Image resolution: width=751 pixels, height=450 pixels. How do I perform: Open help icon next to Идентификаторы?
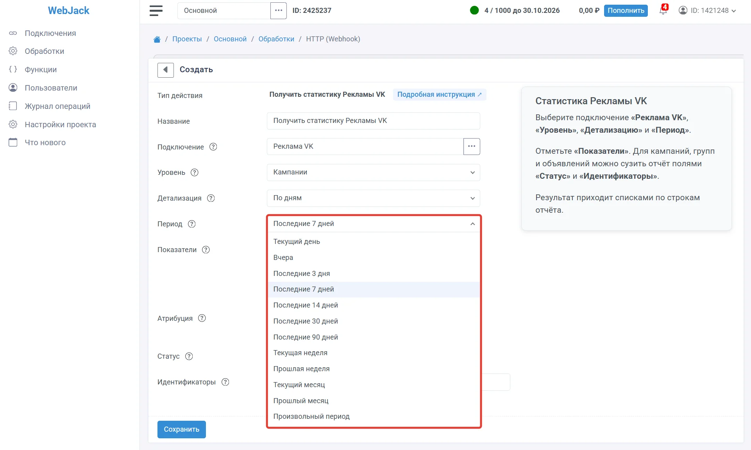(225, 382)
